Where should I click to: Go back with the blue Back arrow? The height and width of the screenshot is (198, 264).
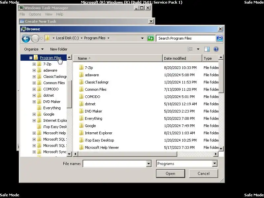point(26,38)
